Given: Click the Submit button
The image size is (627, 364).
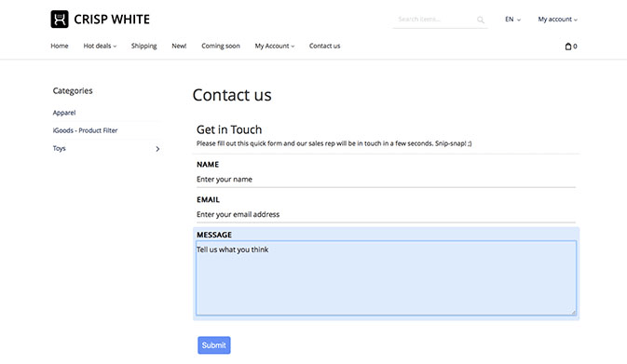Looking at the screenshot, I should [214, 345].
